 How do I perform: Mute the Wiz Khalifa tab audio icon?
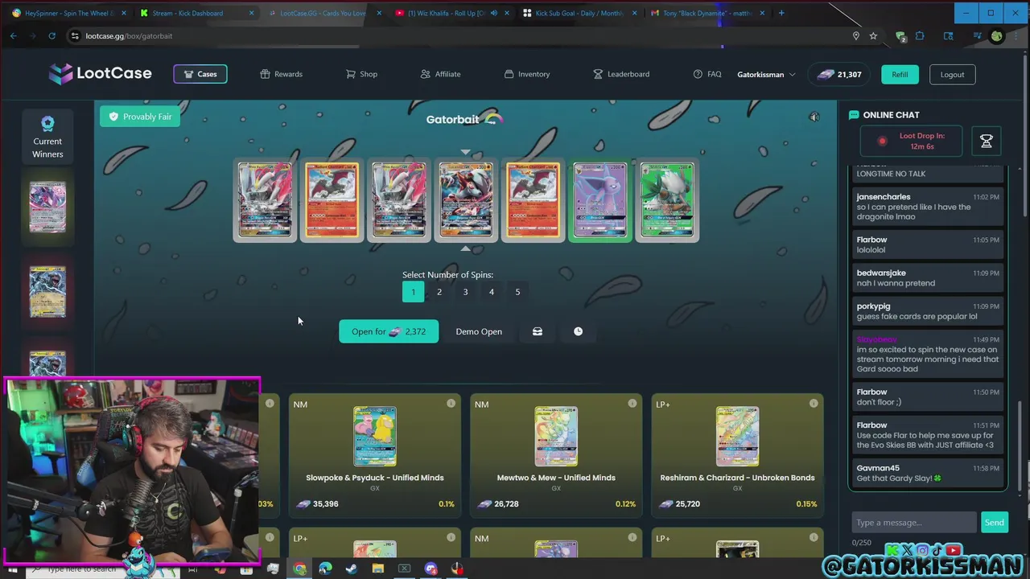494,13
